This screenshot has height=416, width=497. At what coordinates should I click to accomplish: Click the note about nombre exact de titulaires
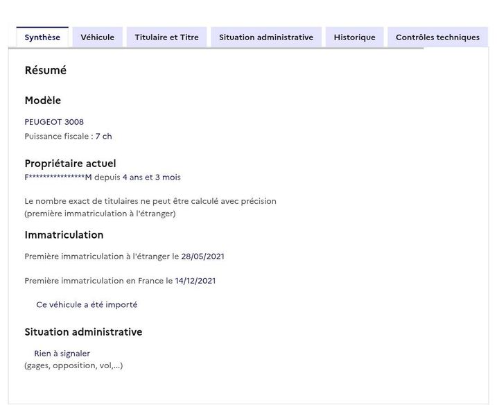click(150, 207)
